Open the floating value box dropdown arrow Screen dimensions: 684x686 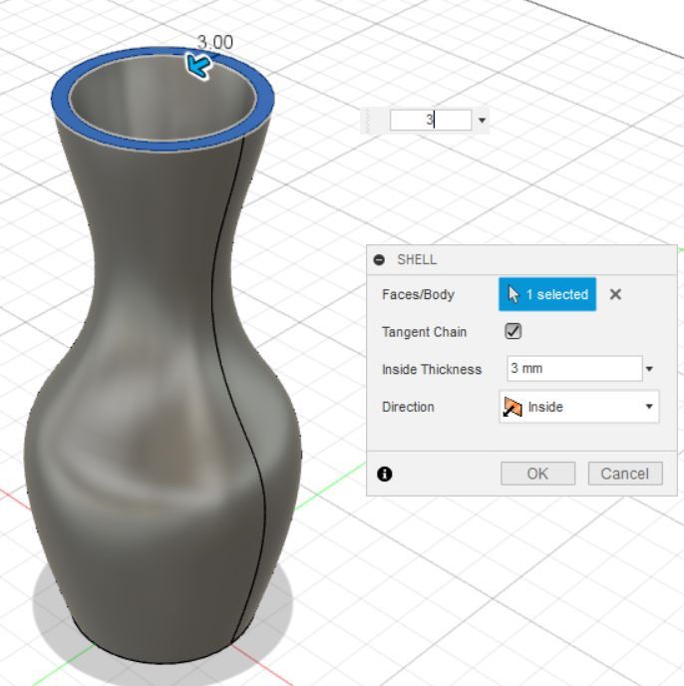(x=482, y=120)
